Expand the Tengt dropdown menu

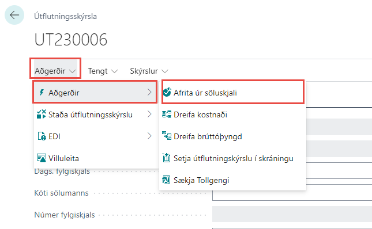[103, 71]
